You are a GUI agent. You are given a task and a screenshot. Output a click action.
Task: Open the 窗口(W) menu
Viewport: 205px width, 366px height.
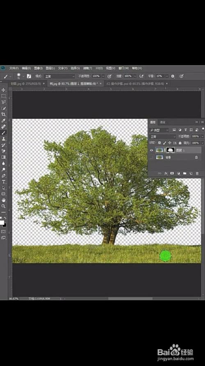[124, 68]
